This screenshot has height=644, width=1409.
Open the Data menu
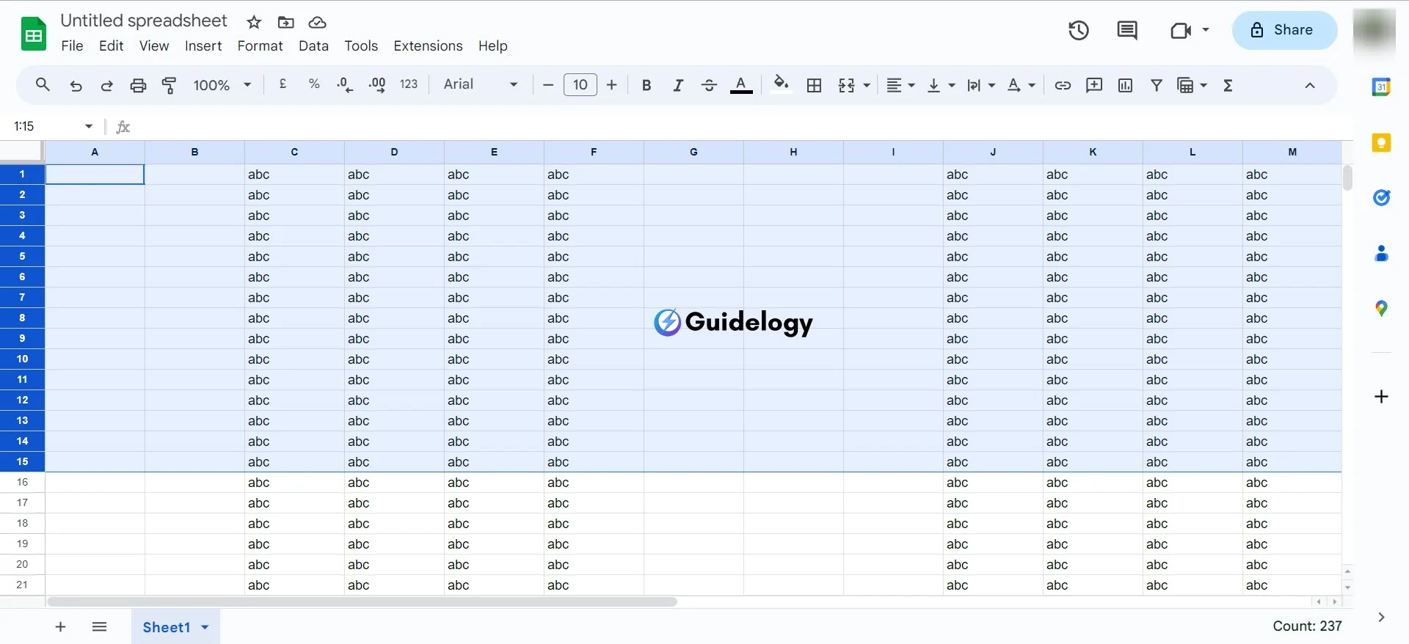313,45
